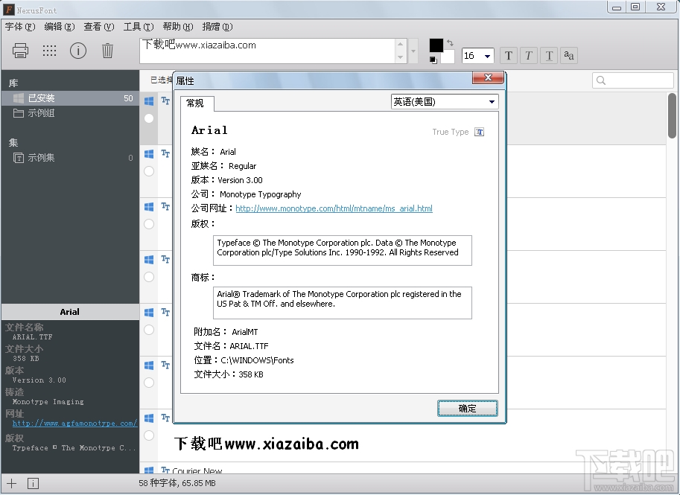The height and width of the screenshot is (495, 680).
Task: Click the font list vertical scrollbar thumb
Action: click(x=673, y=115)
